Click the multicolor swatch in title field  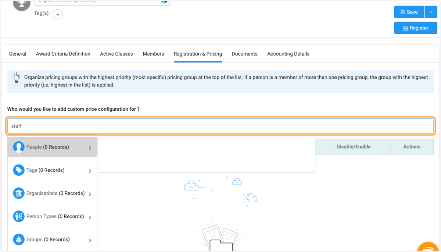(164, 1)
